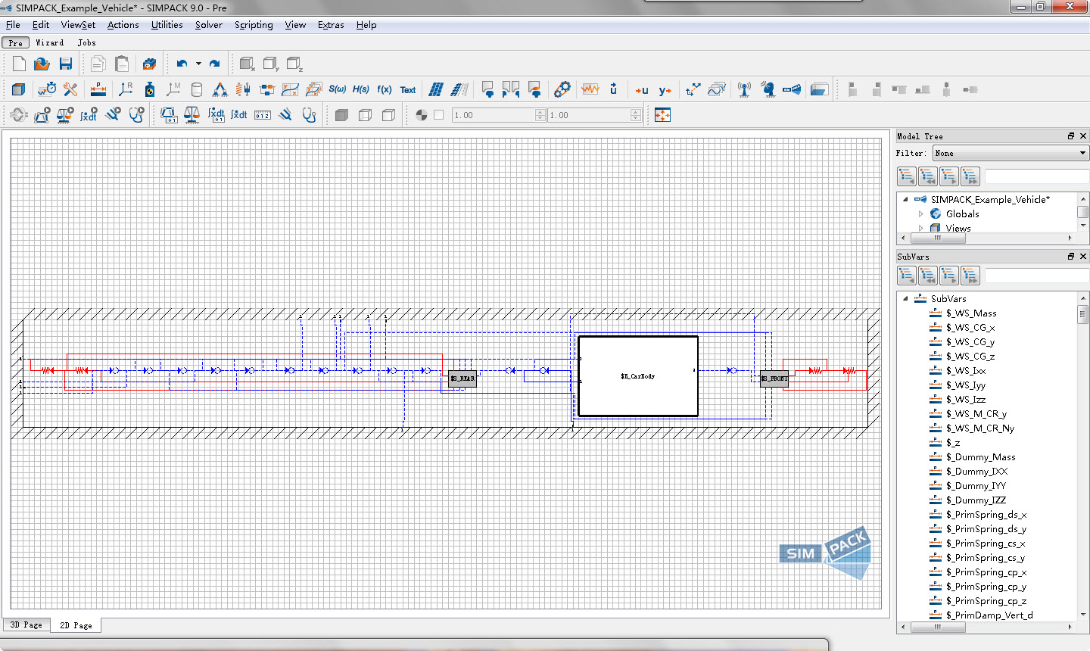This screenshot has height=651, width=1090.
Task: Open the Extras menu
Action: 331,25
